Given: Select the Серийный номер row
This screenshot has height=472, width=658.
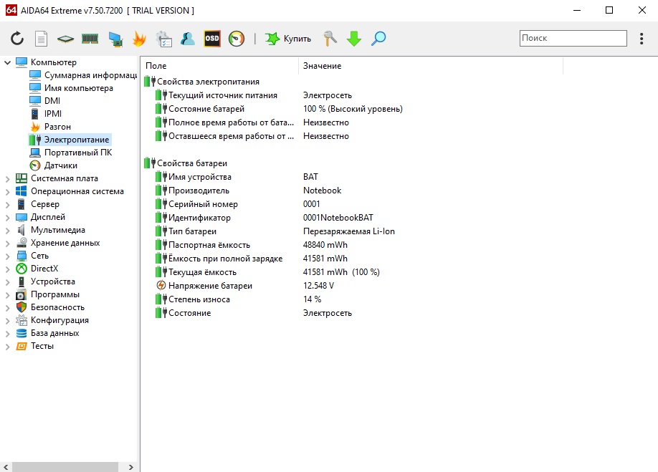Looking at the screenshot, I should 237,204.
